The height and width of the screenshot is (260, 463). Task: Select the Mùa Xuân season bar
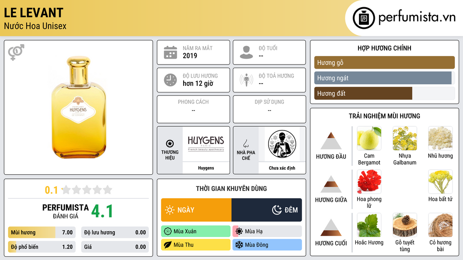point(196,231)
